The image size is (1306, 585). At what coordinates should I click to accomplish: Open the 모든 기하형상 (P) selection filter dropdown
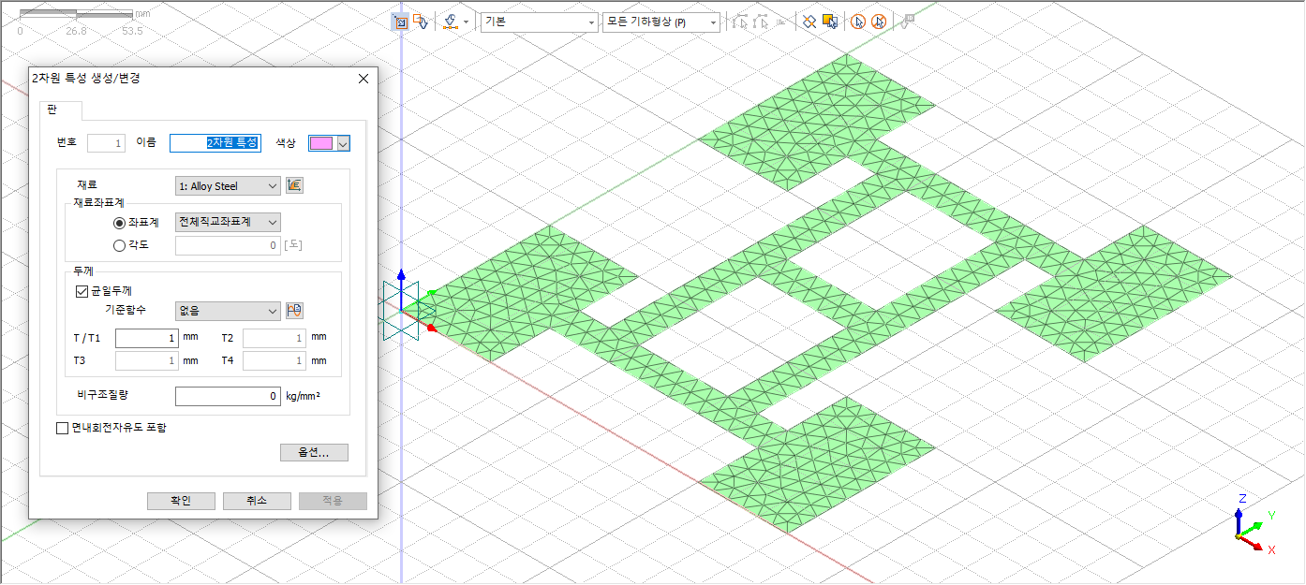pos(660,22)
